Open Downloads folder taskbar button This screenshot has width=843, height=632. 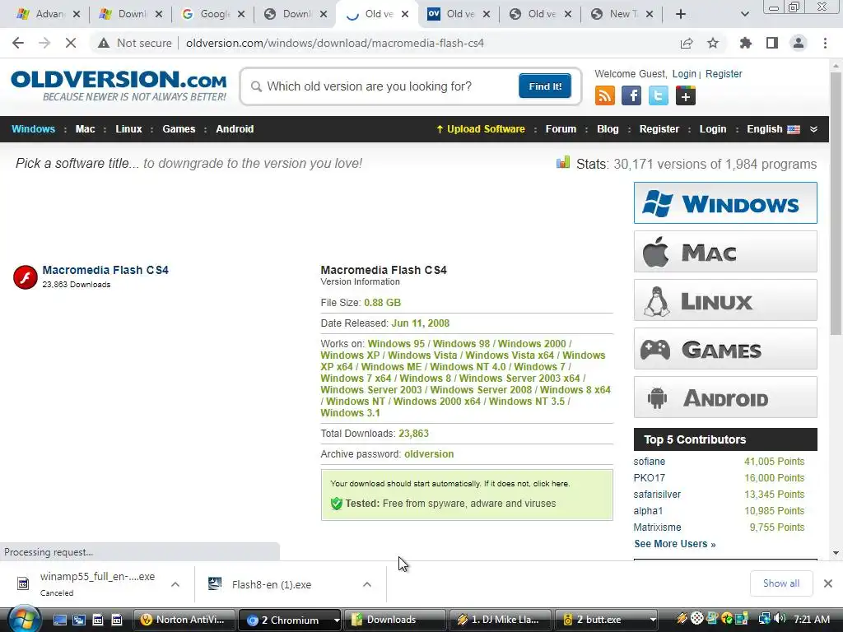pos(395,620)
